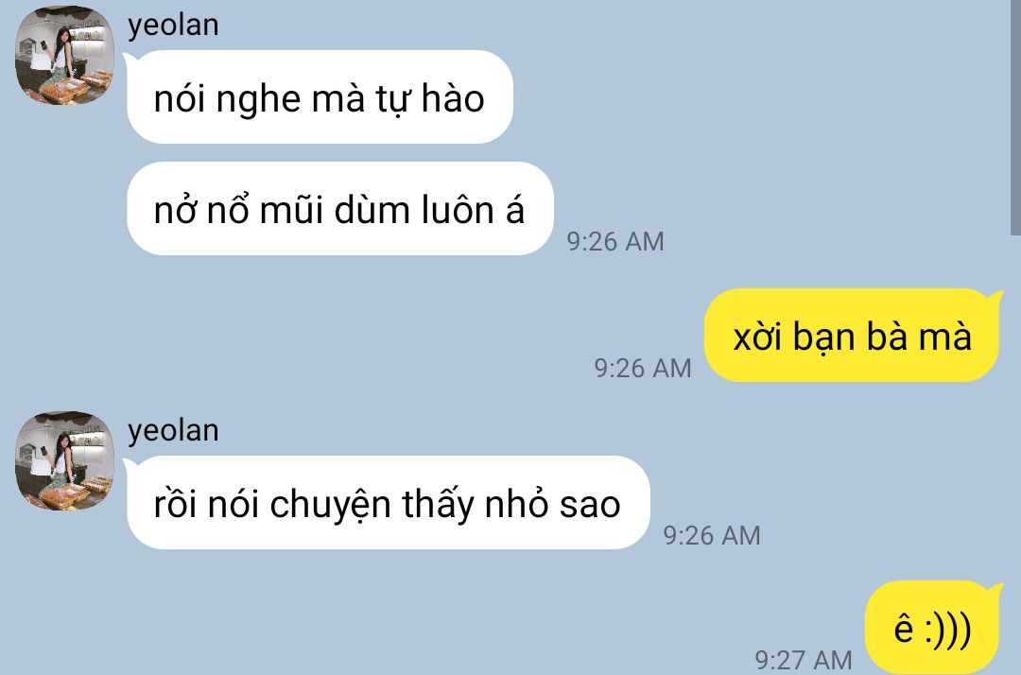
Task: Tap the lower yeolan sender name
Action: tap(173, 431)
